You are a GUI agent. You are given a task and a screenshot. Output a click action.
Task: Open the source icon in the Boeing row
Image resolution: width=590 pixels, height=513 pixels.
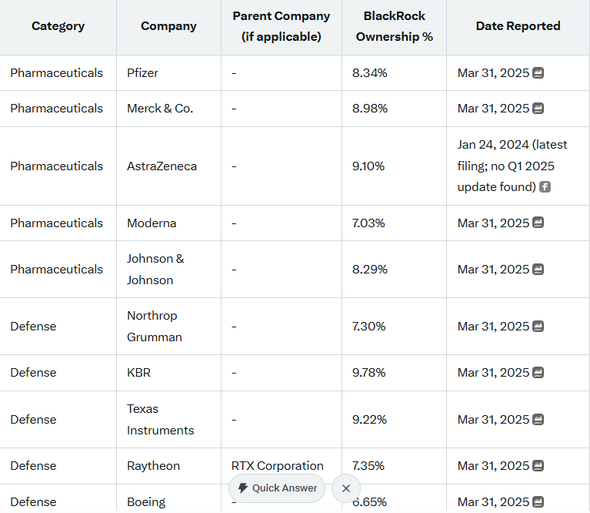pyautogui.click(x=538, y=502)
